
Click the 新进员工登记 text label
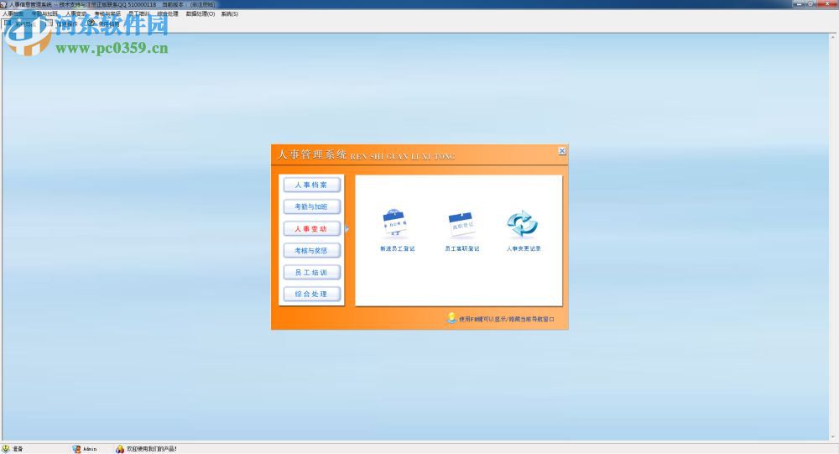pos(397,248)
